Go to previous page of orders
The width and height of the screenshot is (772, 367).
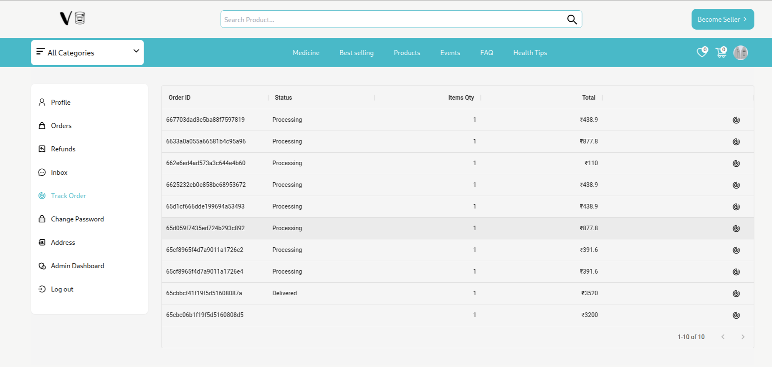point(723,337)
